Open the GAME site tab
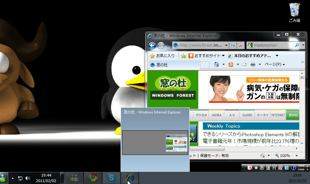 [x=247, y=115]
